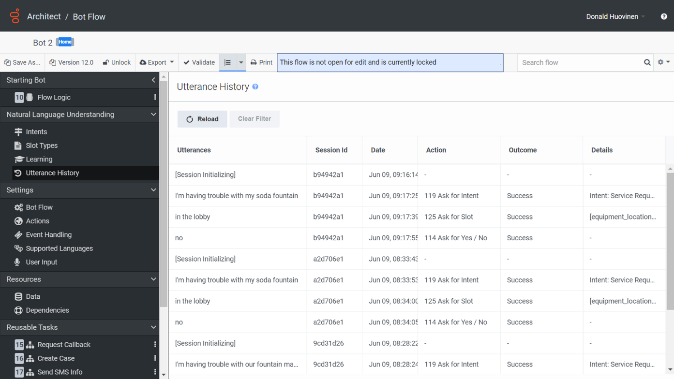
Task: Open Flow Logic options menu
Action: (x=155, y=97)
